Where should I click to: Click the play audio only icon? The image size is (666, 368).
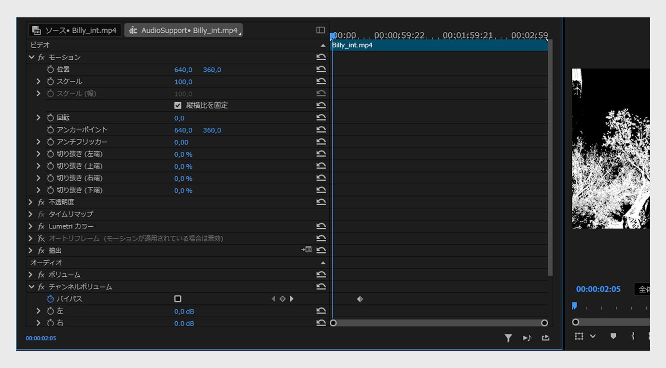(x=527, y=338)
